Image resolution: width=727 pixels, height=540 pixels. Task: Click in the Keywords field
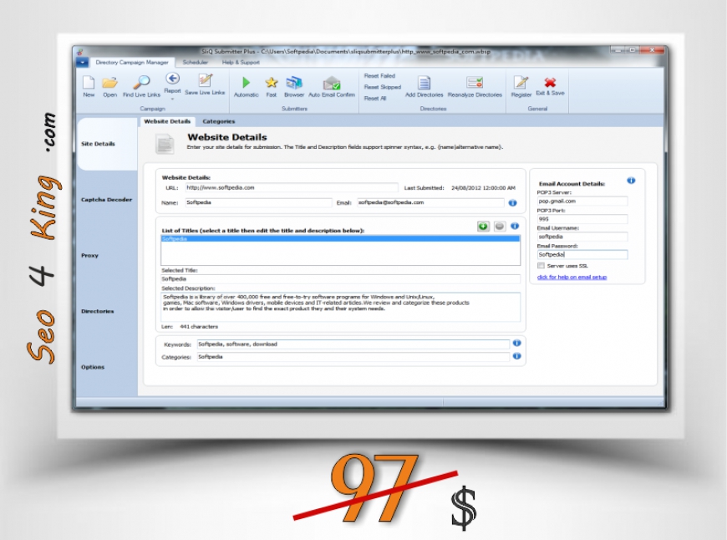[x=353, y=344]
